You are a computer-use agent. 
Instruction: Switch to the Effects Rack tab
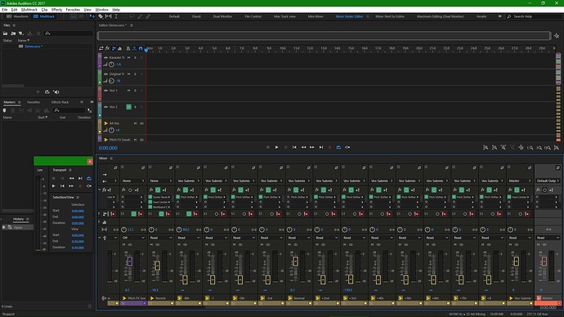pyautogui.click(x=60, y=102)
